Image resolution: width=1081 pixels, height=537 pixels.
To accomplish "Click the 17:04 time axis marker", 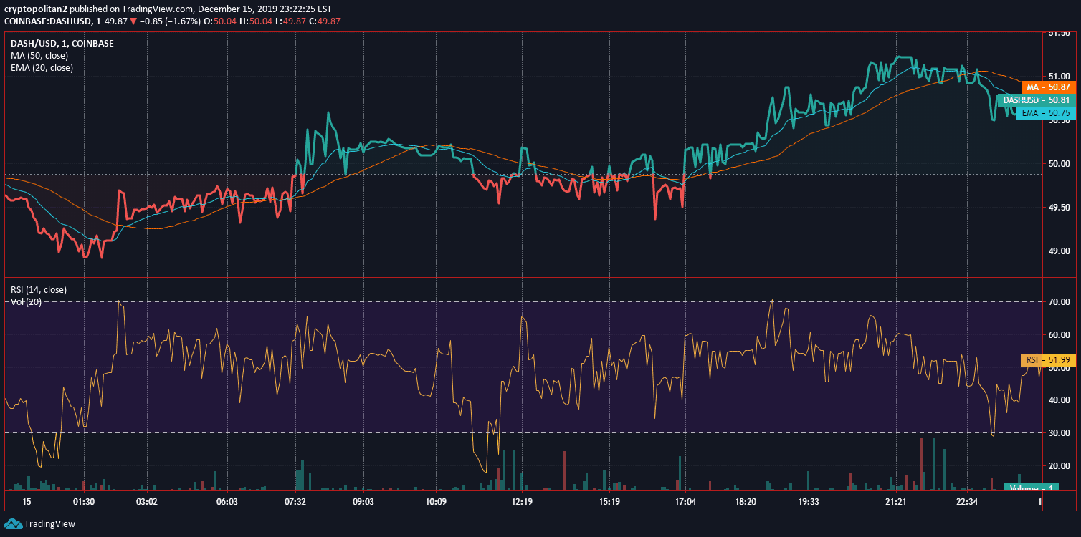I will click(685, 502).
